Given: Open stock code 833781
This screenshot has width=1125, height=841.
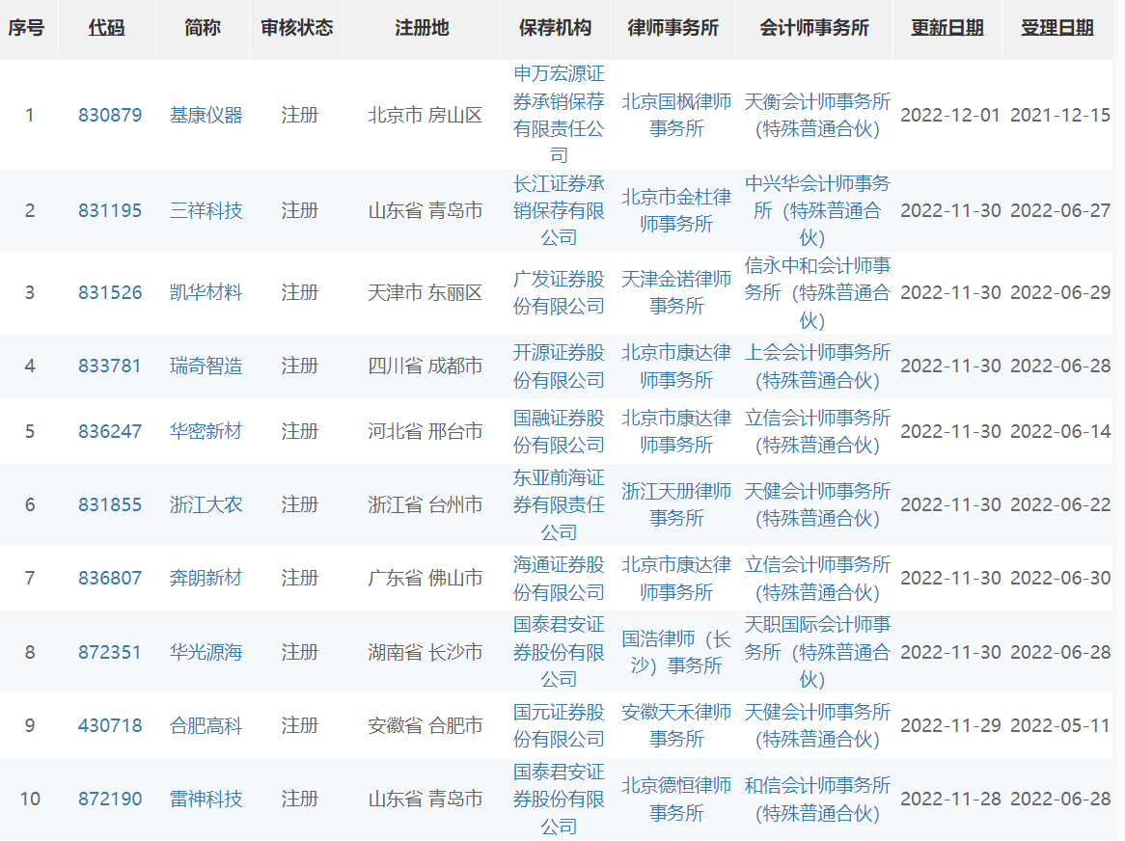Looking at the screenshot, I should [110, 366].
